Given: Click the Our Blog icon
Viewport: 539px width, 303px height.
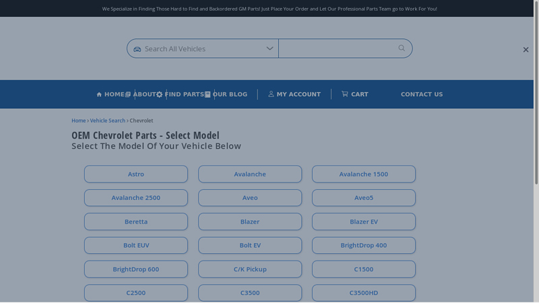Looking at the screenshot, I should pyautogui.click(x=208, y=95).
